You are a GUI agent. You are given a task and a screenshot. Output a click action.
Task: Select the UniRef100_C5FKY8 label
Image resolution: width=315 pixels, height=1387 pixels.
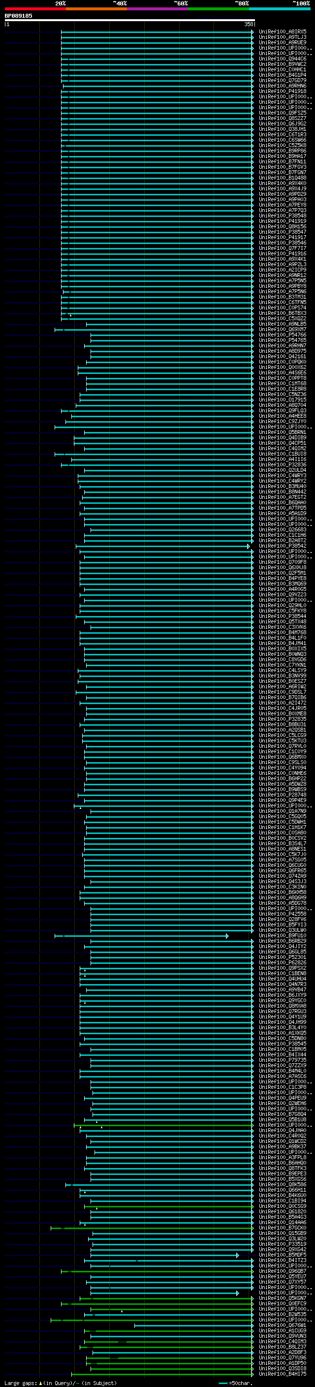coord(282,611)
